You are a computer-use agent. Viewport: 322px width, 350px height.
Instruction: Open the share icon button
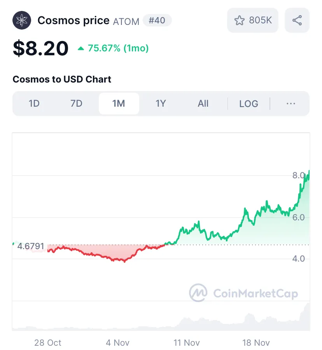pyautogui.click(x=297, y=20)
